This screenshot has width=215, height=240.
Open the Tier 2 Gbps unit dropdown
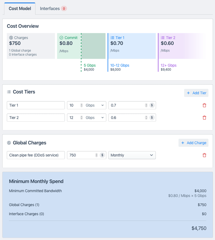(95, 118)
